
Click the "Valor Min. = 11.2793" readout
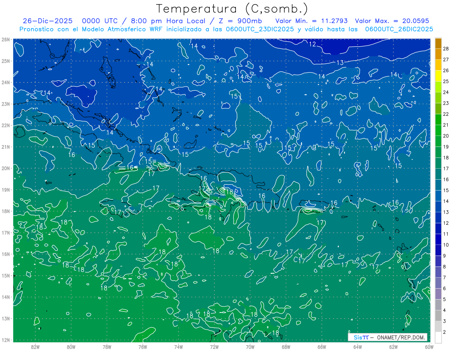pyautogui.click(x=312, y=21)
